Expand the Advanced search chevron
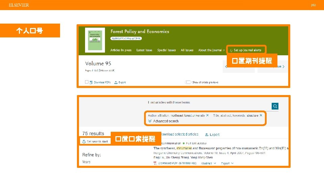This screenshot has height=182, width=324. coord(150,121)
